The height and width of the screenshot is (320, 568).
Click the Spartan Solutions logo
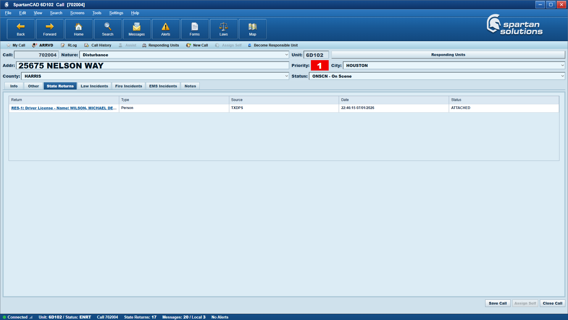click(x=515, y=25)
